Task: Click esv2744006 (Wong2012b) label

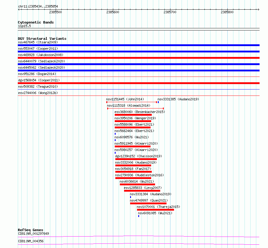Action: click(x=38, y=93)
